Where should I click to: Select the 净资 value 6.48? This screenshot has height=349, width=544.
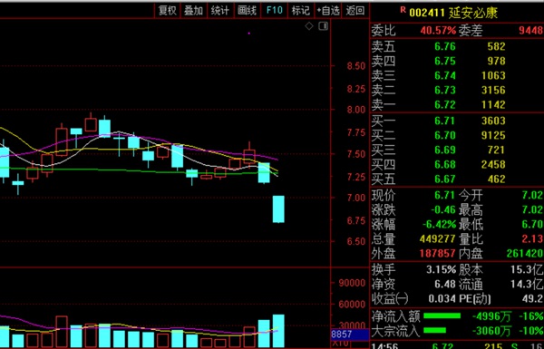click(x=445, y=284)
